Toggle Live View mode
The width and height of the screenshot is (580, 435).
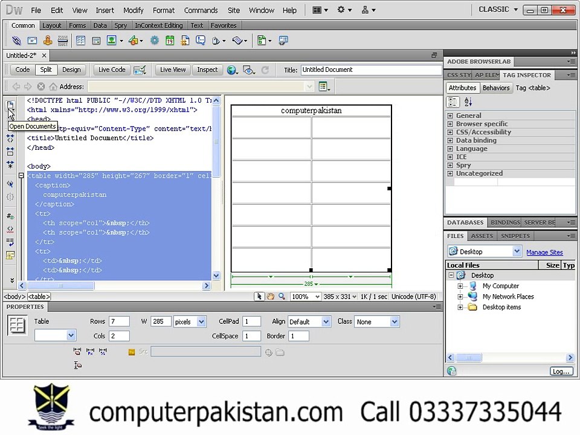pyautogui.click(x=173, y=69)
